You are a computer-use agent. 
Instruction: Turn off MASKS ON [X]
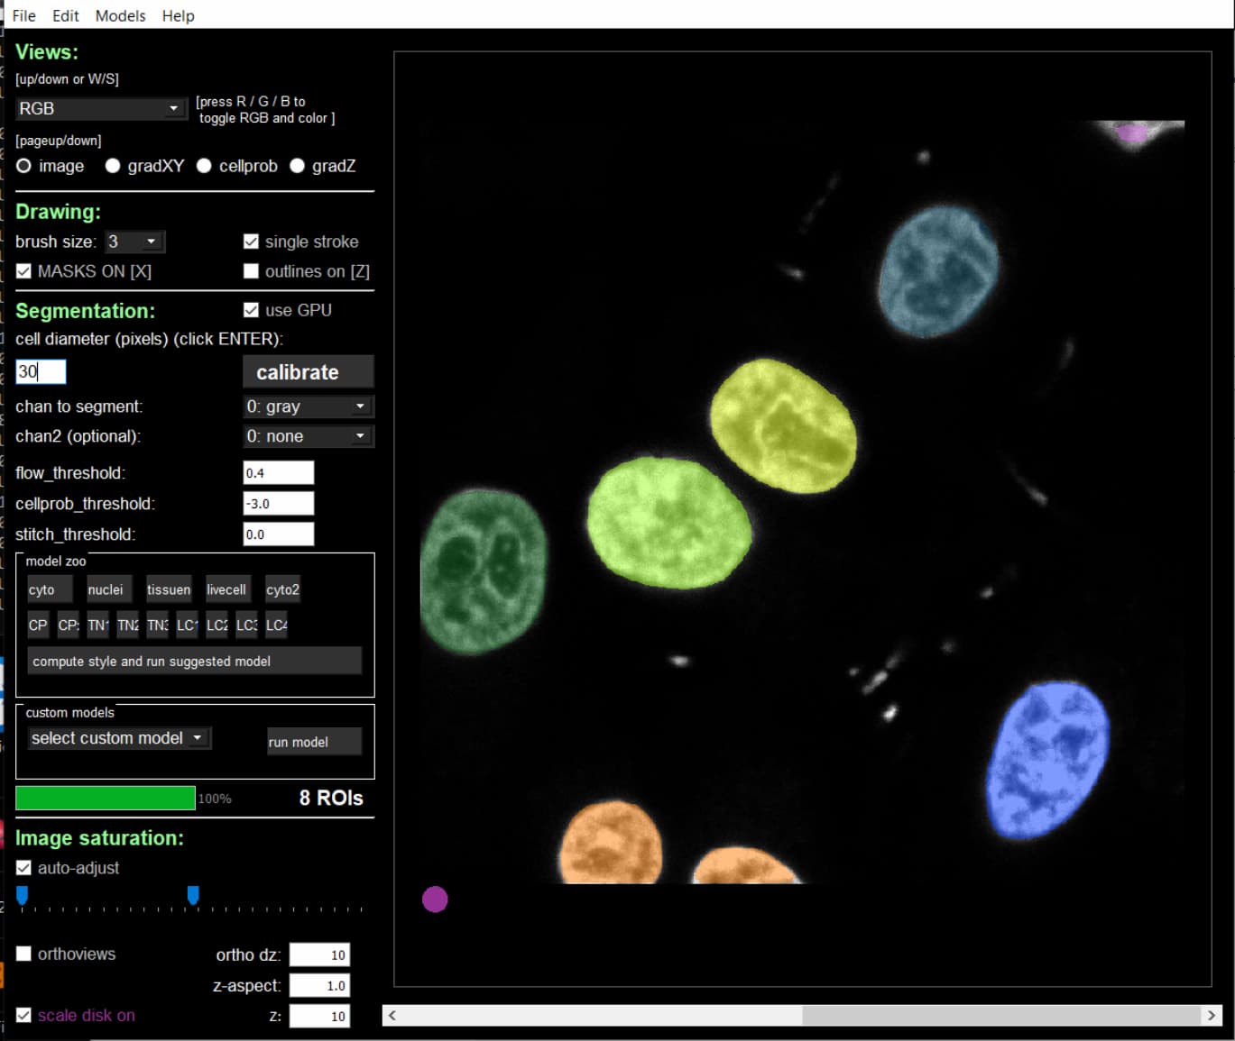pyautogui.click(x=23, y=270)
